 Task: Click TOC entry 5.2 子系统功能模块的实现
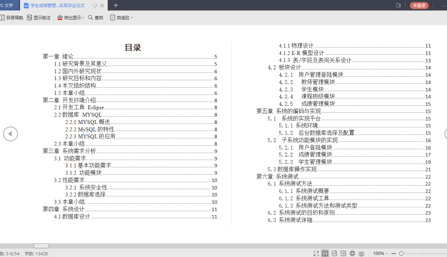coord(349,140)
